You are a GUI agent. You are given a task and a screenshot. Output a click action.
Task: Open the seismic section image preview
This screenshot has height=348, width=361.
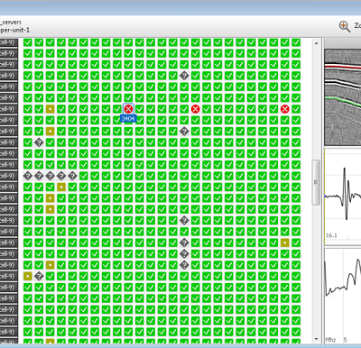[343, 97]
